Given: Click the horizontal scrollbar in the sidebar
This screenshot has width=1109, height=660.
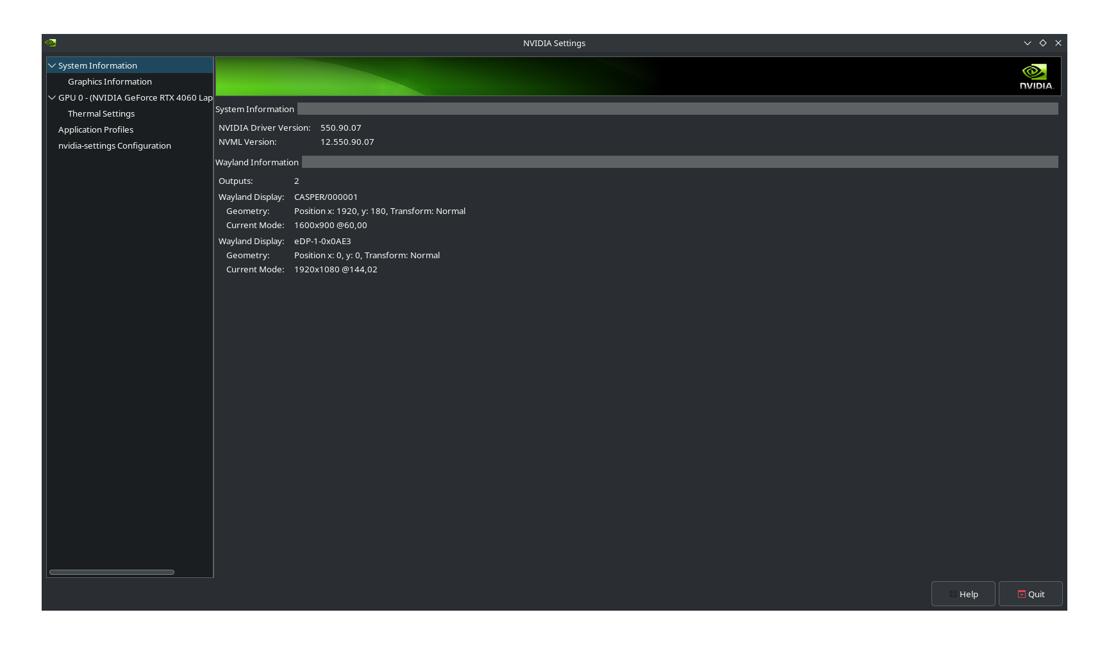Looking at the screenshot, I should (112, 572).
